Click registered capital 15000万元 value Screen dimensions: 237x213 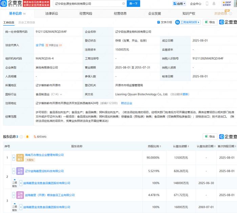click(122, 49)
